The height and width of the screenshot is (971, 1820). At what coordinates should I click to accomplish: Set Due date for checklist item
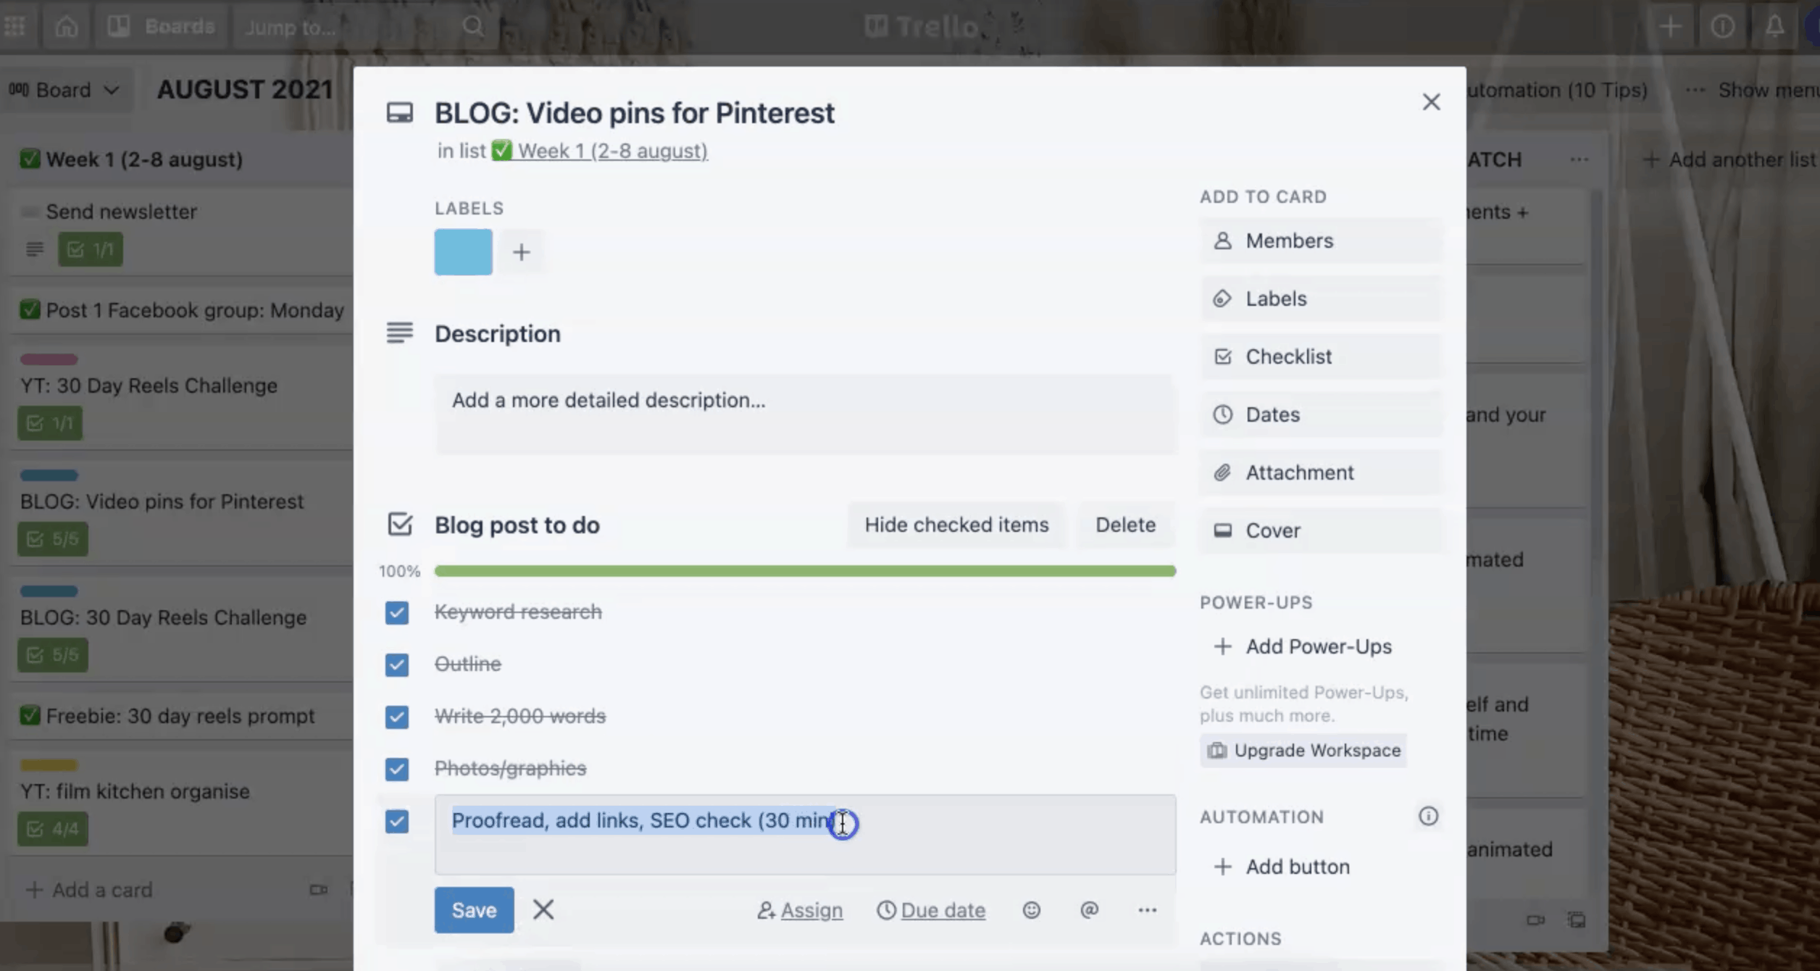[x=931, y=910]
